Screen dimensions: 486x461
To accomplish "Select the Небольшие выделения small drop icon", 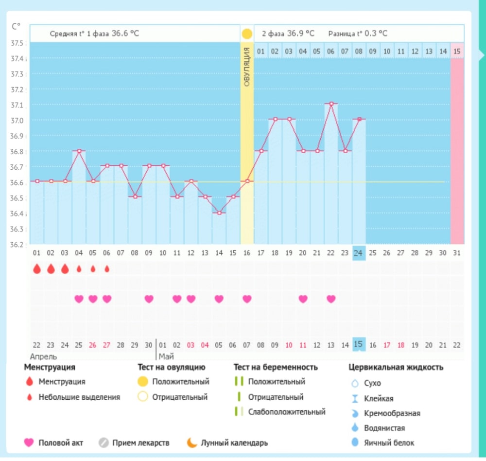I will pyautogui.click(x=30, y=397).
